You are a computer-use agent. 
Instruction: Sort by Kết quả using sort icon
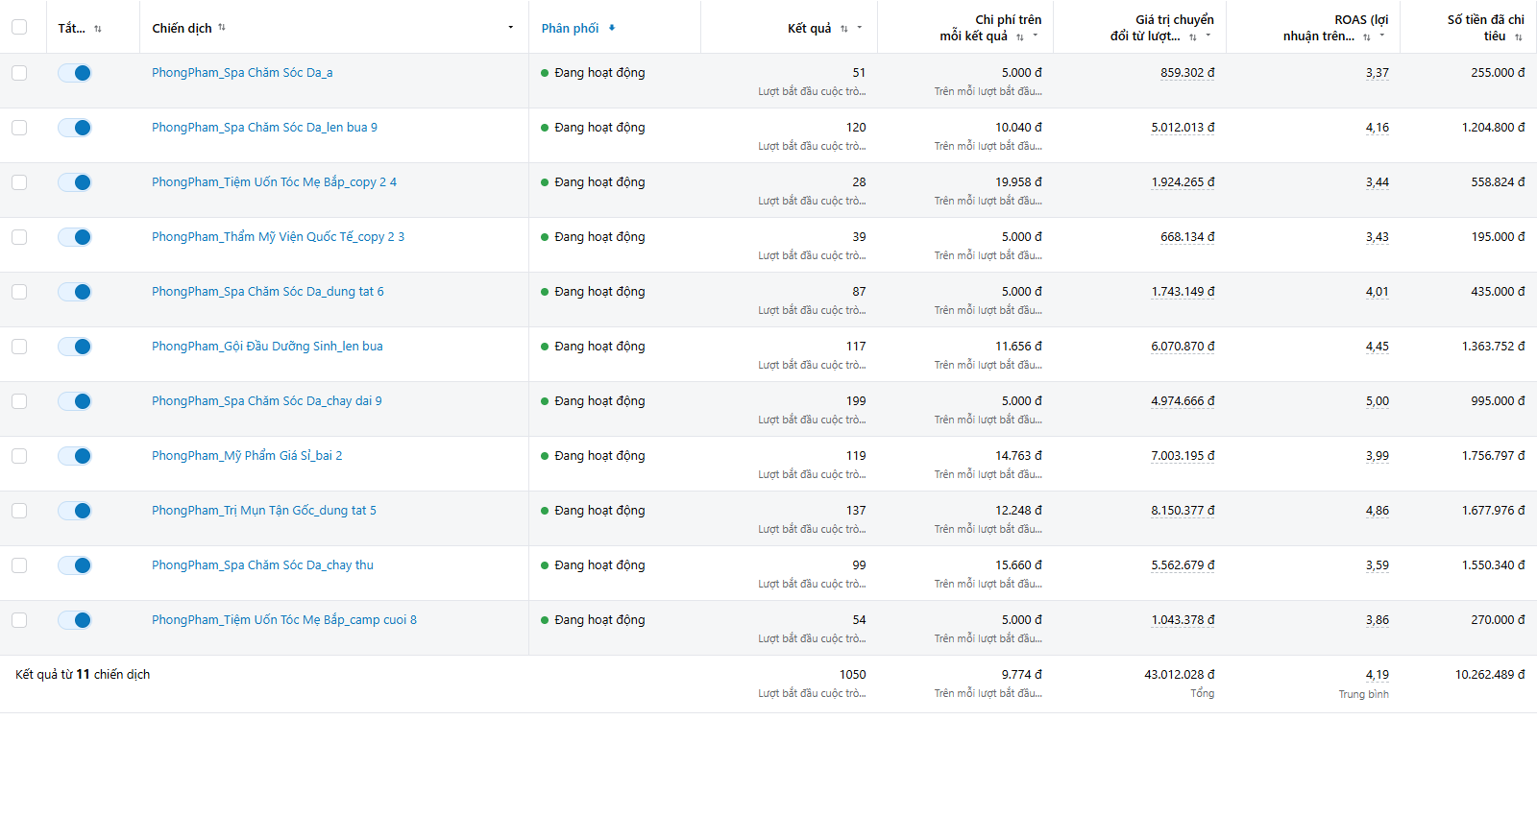click(844, 29)
